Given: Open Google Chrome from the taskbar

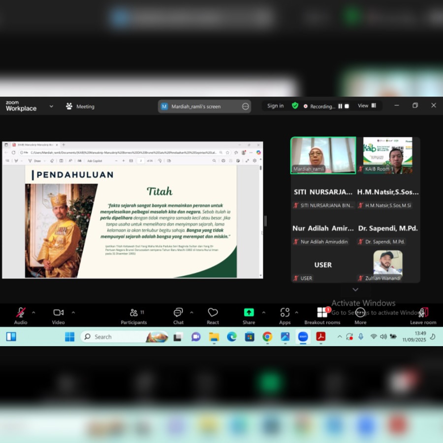Looking at the screenshot, I should tap(267, 337).
